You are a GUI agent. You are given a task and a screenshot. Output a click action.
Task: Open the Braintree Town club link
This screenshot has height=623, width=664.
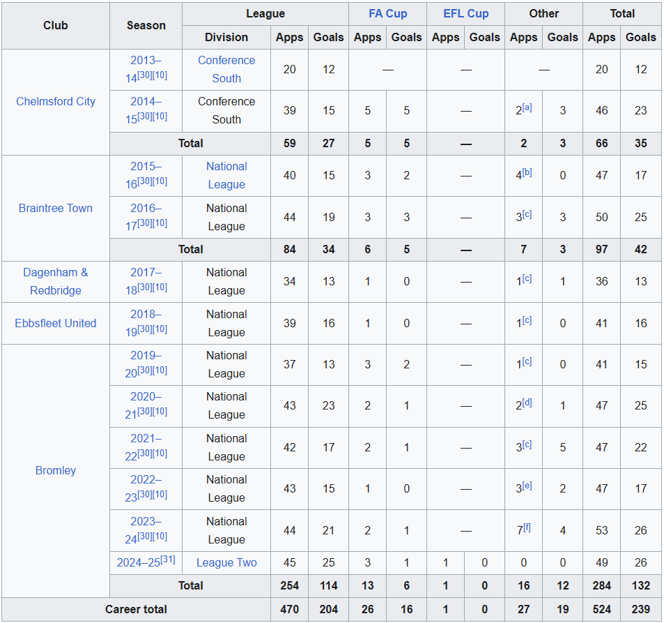click(x=56, y=208)
